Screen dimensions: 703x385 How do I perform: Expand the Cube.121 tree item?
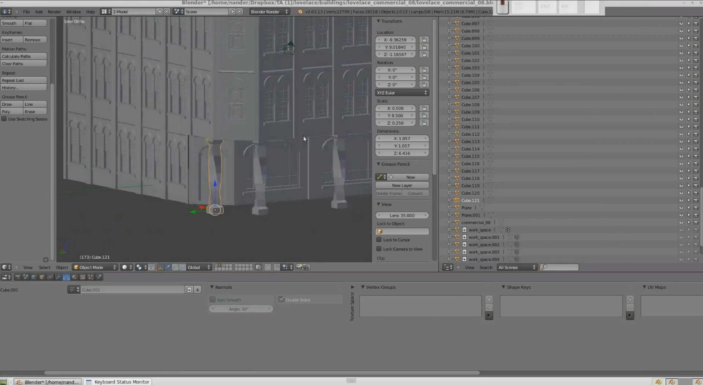point(449,200)
